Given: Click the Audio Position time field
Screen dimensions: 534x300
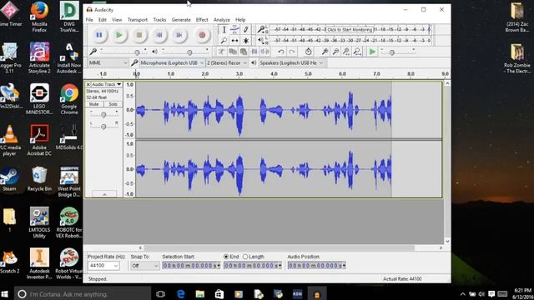Looking at the screenshot, I should coord(317,266).
